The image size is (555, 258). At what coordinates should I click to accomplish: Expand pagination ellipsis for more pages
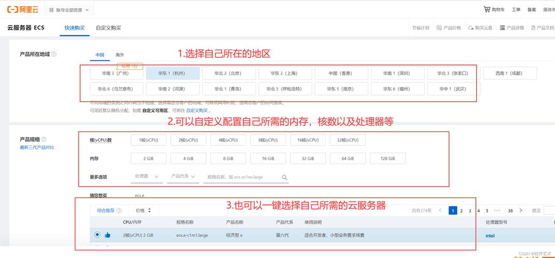coord(497,211)
